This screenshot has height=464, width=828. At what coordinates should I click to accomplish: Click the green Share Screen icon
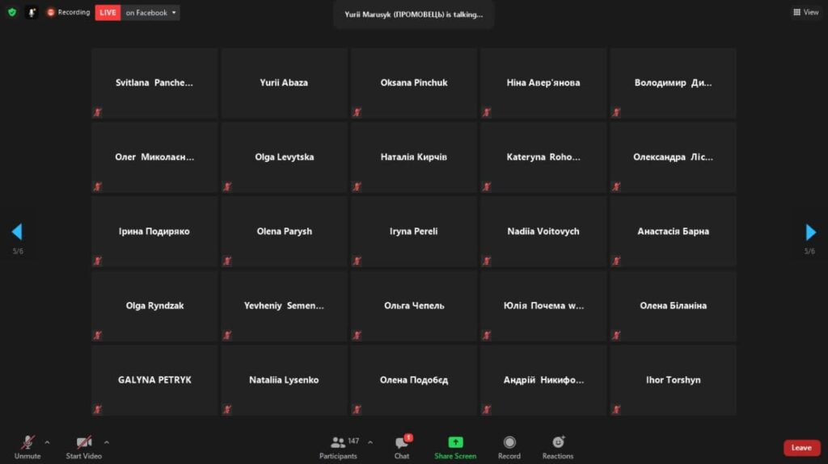[x=455, y=442]
